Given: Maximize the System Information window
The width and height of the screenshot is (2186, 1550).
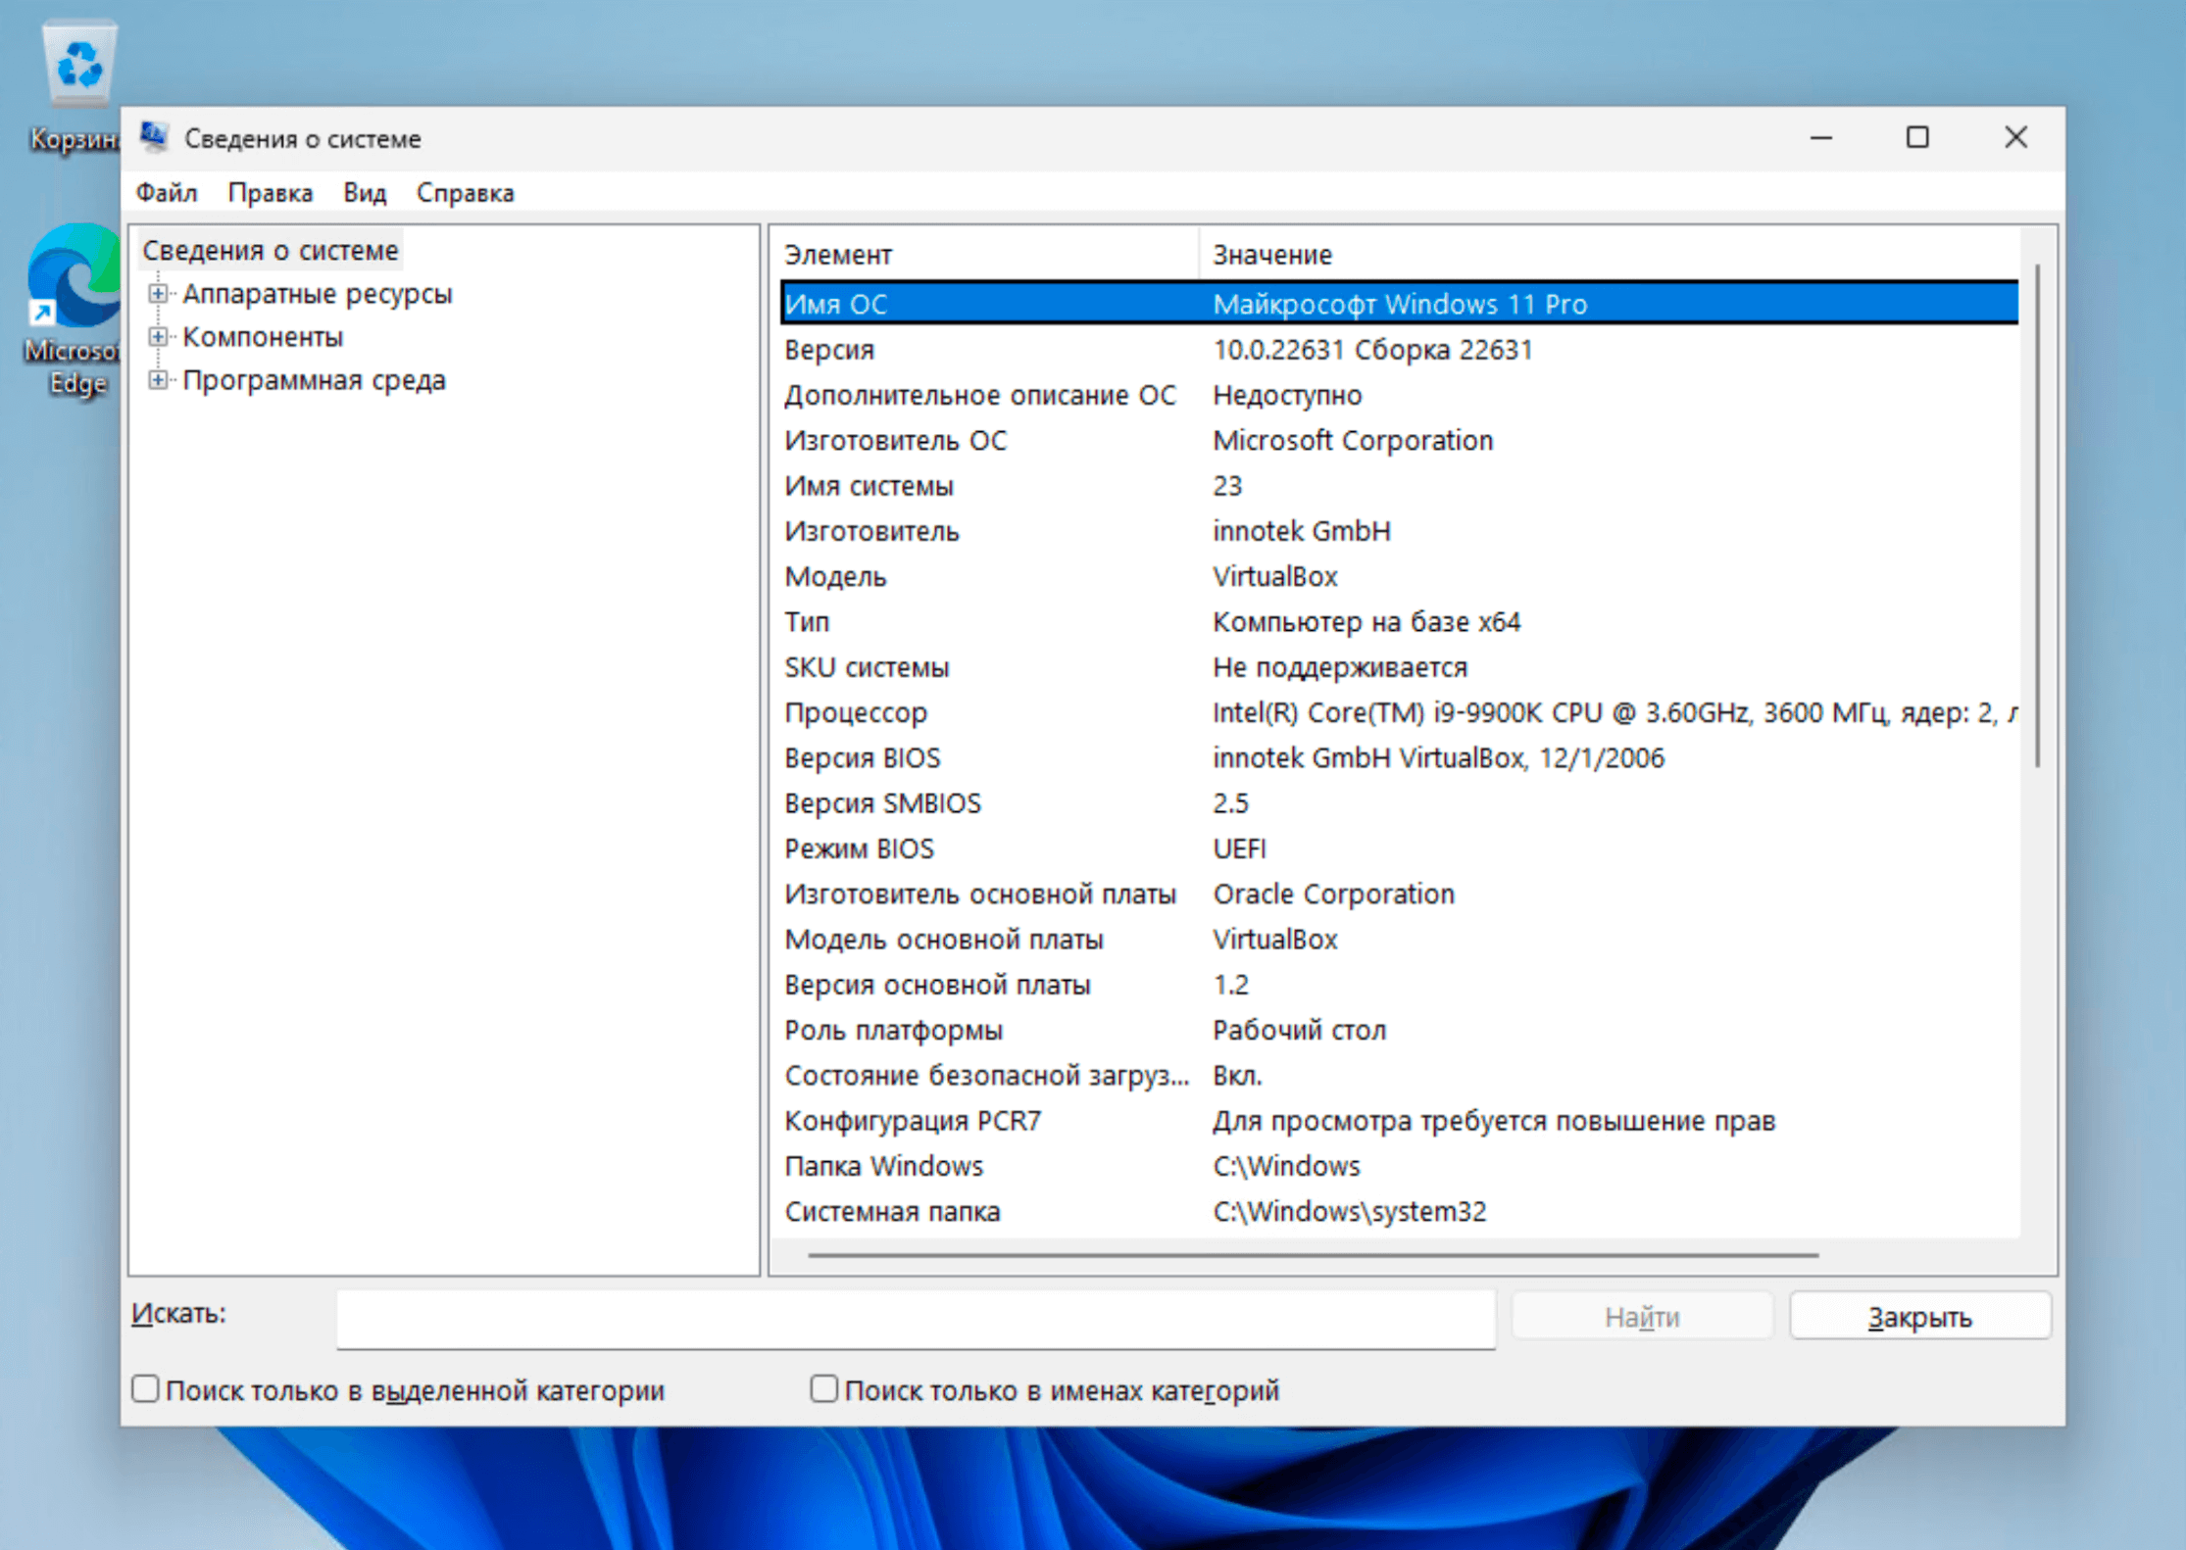Looking at the screenshot, I should pyautogui.click(x=1916, y=138).
